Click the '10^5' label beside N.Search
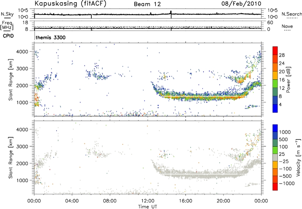The height and width of the screenshot is (209, 302). coord(273,10)
